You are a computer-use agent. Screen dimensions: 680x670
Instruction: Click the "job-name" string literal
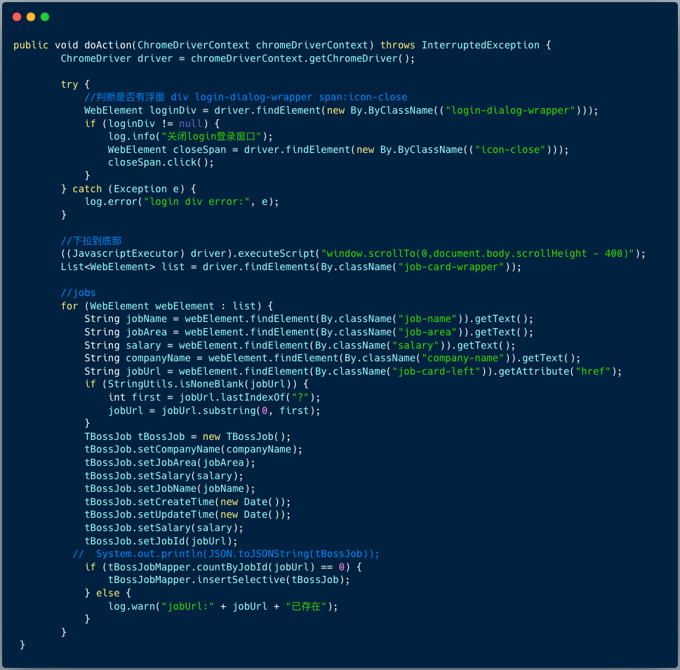pyautogui.click(x=427, y=319)
